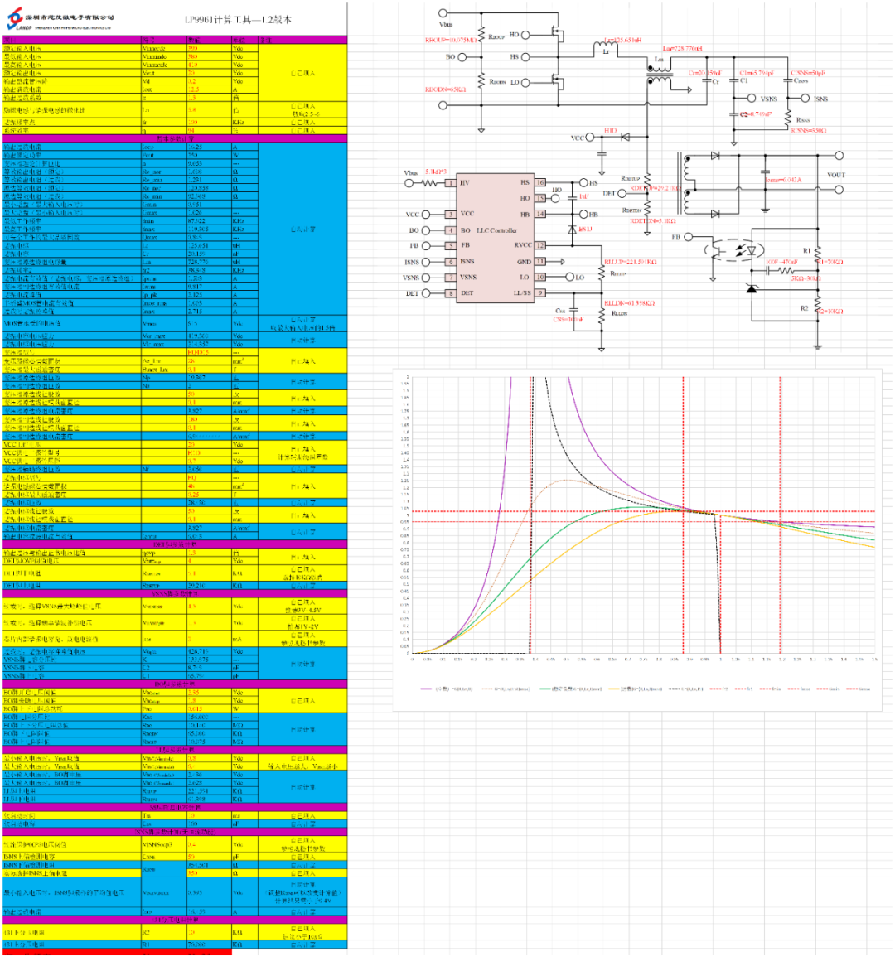The height and width of the screenshot is (957, 895).
Task: Select the gain curve chart plot area
Action: click(643, 515)
